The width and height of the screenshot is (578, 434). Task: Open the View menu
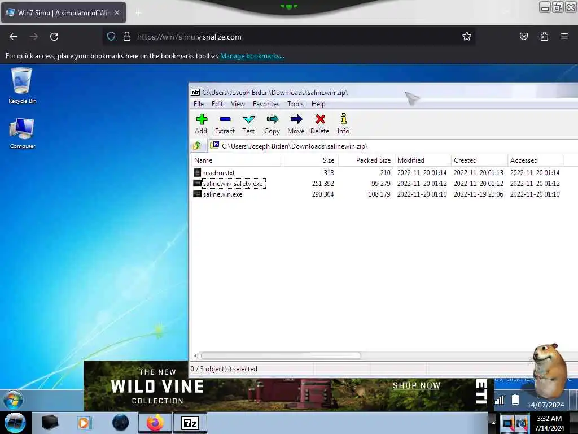238,104
